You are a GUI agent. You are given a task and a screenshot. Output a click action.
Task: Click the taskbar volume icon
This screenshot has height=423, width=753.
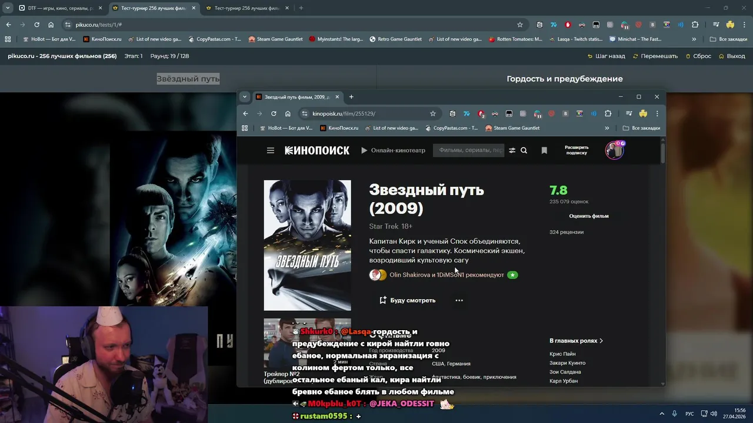pyautogui.click(x=714, y=414)
